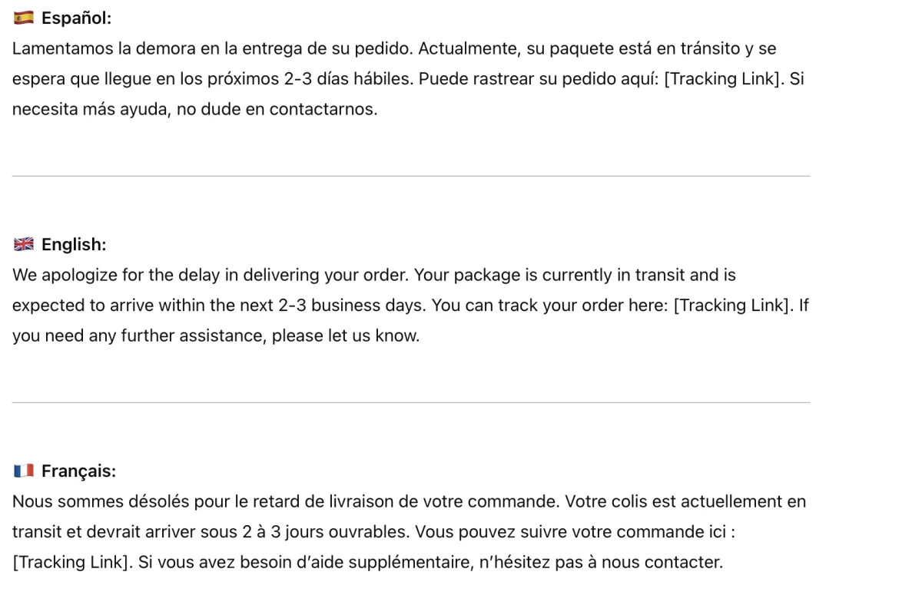922x595 pixels.
Task: Click the Français heading
Action: [x=78, y=471]
